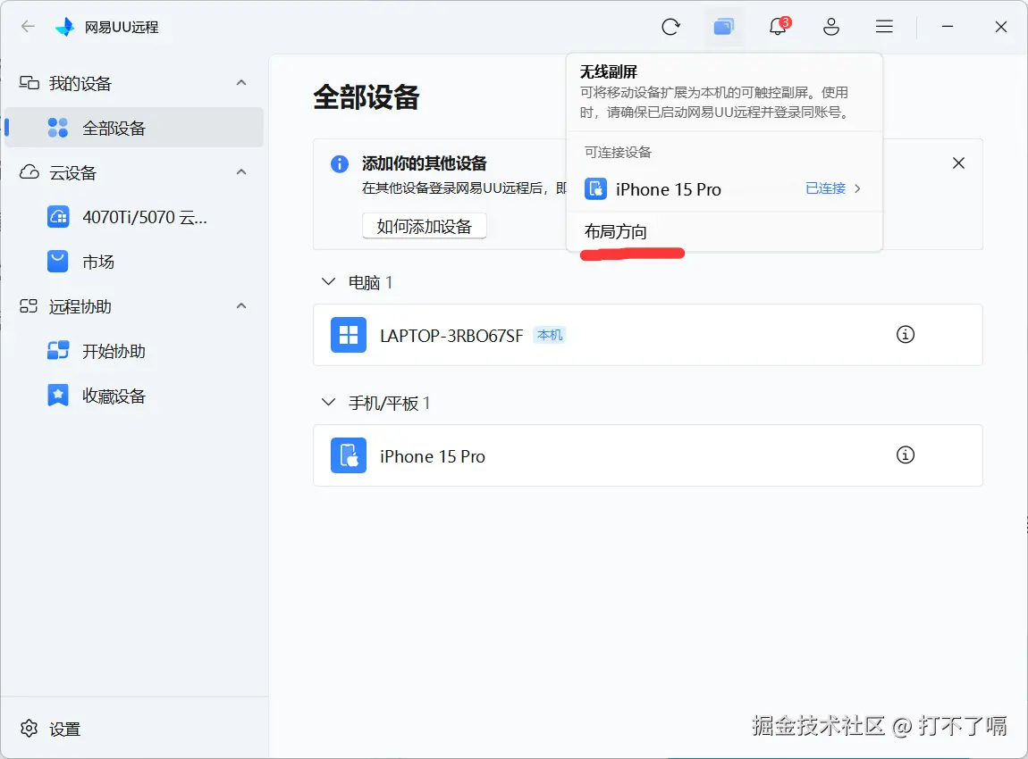The width and height of the screenshot is (1028, 759).
Task: Click the 全部设备 four-dot icon
Action: tap(58, 128)
